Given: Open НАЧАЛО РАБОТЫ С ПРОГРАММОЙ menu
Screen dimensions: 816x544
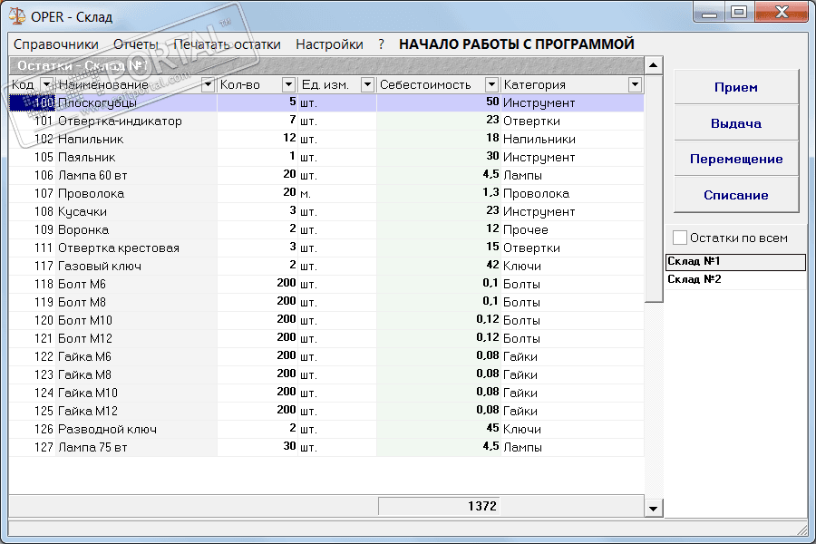Looking at the screenshot, I should pyautogui.click(x=516, y=44).
